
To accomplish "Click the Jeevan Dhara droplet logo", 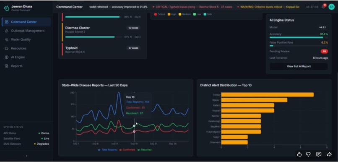I will point(6,8).
